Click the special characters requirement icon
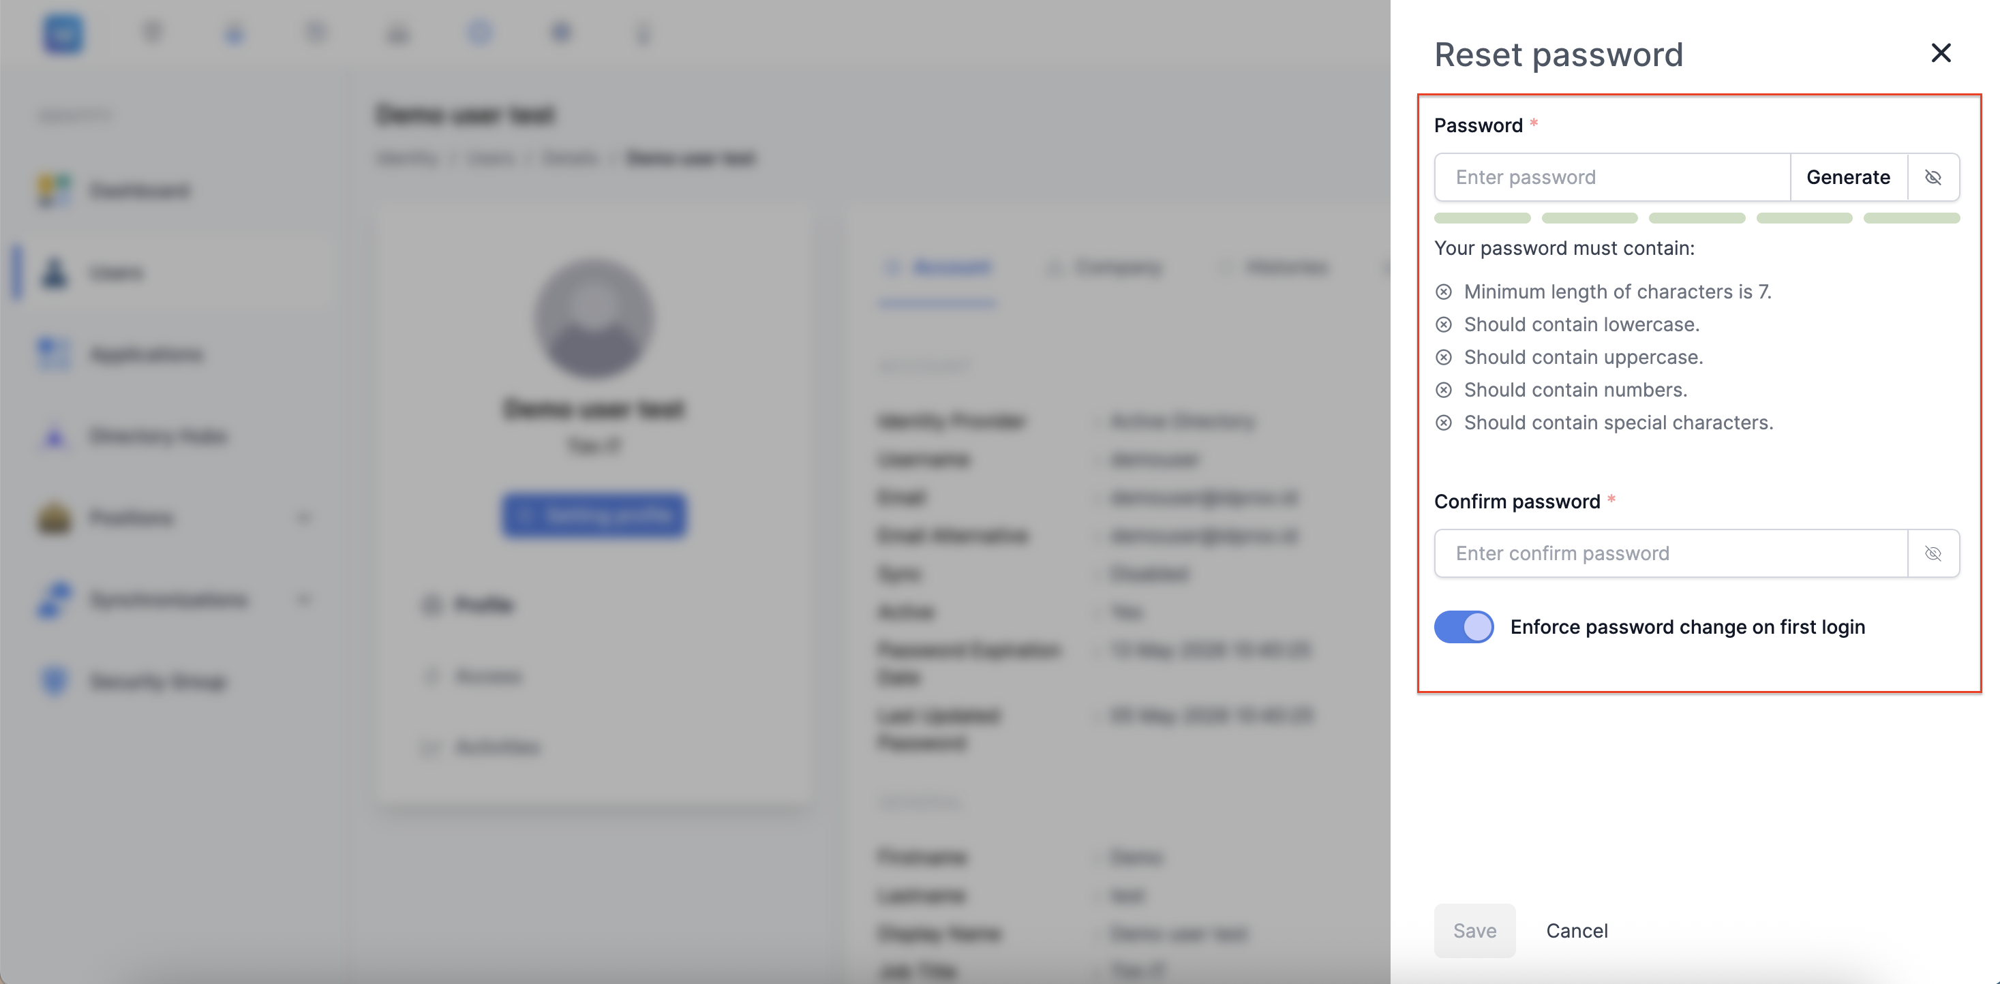 (x=1443, y=423)
